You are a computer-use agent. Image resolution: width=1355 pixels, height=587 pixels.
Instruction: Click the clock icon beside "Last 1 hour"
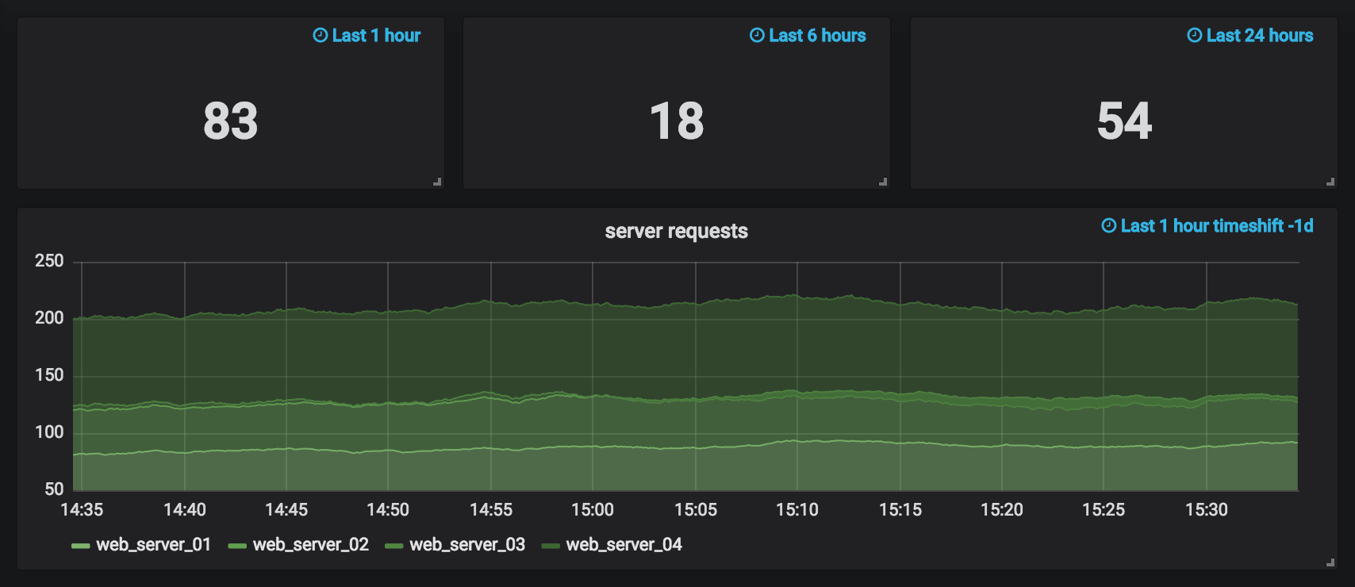pyautogui.click(x=321, y=36)
